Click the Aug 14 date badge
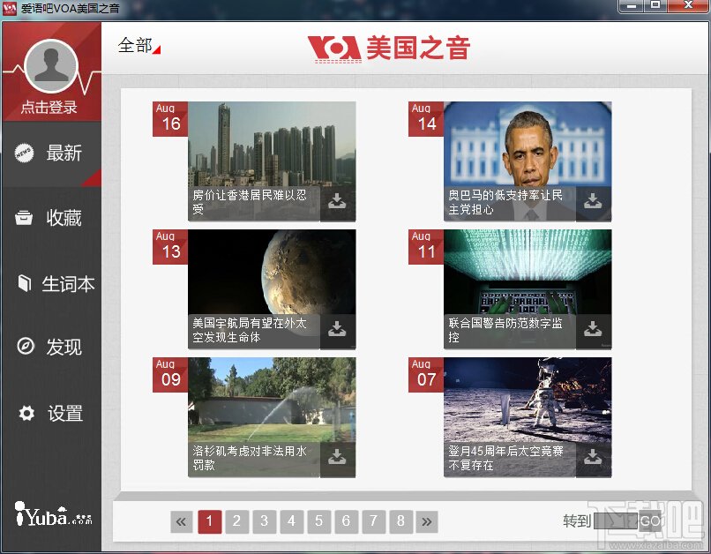The image size is (711, 554). click(426, 119)
